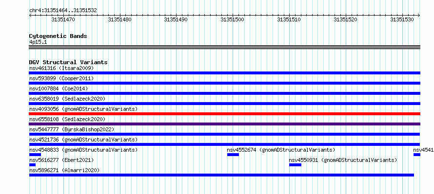Select the blue bar under nsv1007884

click(225, 93)
